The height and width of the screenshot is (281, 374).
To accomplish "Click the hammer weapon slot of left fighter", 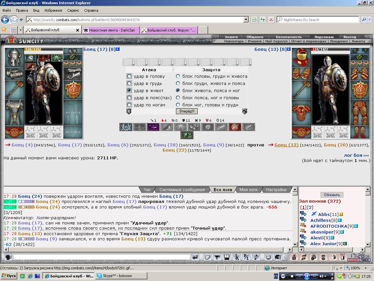I will [14, 90].
